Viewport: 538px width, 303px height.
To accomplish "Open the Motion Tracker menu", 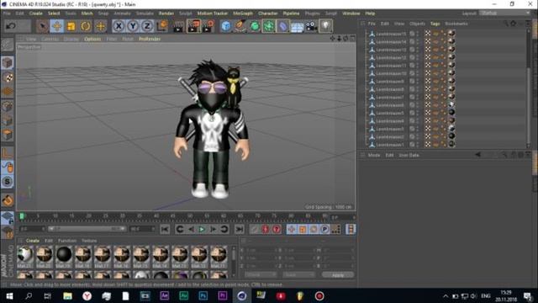I will click(x=213, y=13).
